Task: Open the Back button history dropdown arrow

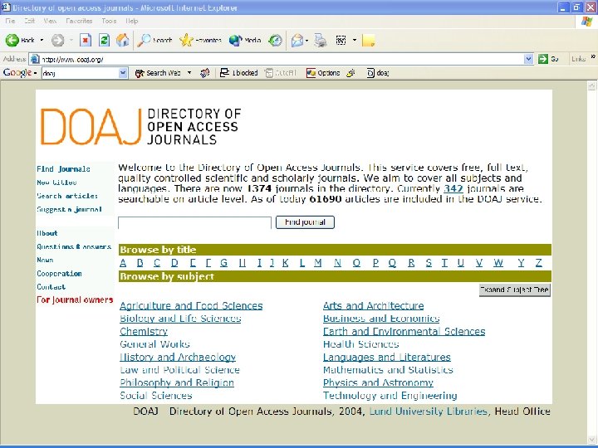Action: pos(42,40)
